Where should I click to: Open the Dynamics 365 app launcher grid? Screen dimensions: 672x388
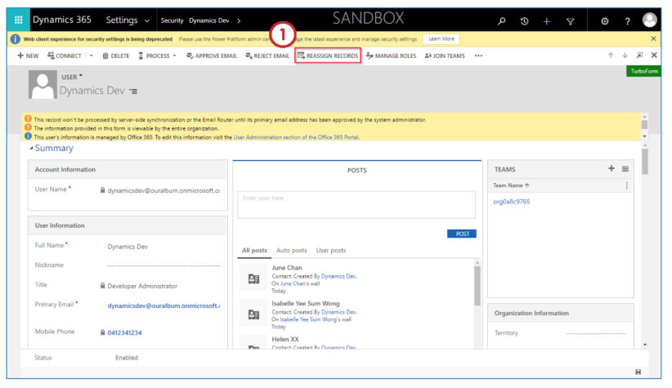pyautogui.click(x=19, y=20)
